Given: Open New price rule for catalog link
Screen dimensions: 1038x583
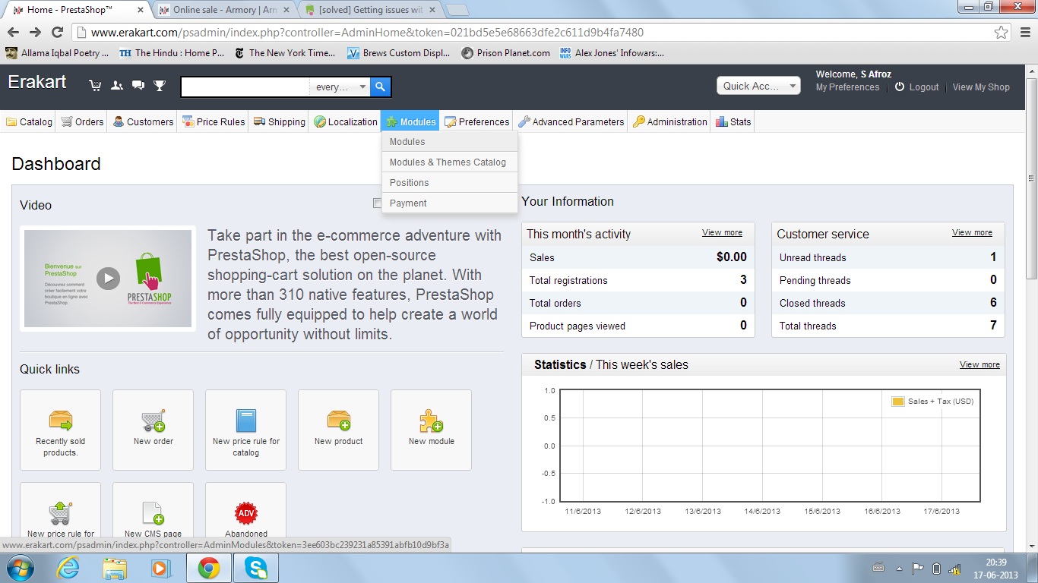Looking at the screenshot, I should click(245, 430).
